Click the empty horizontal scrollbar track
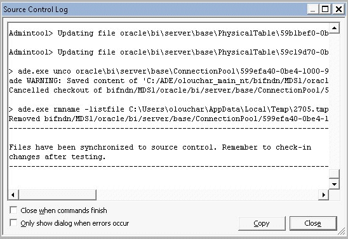The image size is (348, 239). [x=207, y=195]
